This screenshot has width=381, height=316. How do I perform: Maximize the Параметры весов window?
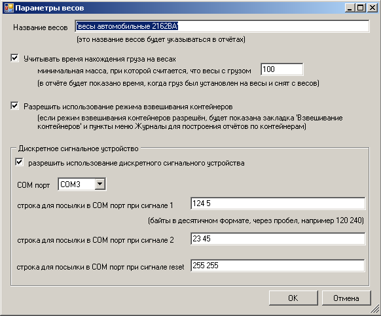(x=361, y=8)
